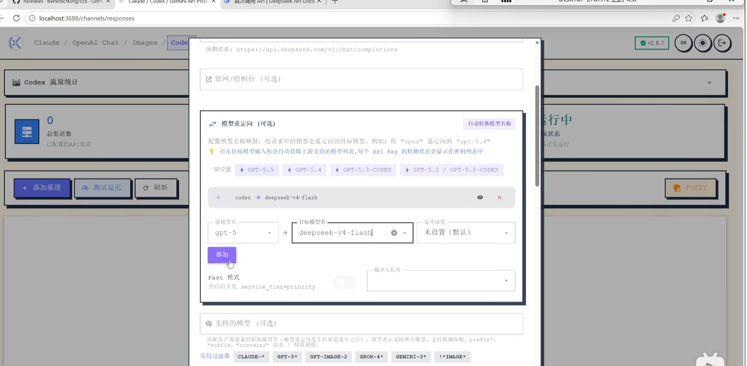The image size is (747, 366).
Task: Click the 添加渠道 add channel button
Action: tap(42, 188)
